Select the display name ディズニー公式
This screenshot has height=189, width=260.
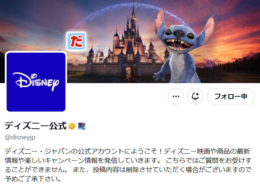36,126
